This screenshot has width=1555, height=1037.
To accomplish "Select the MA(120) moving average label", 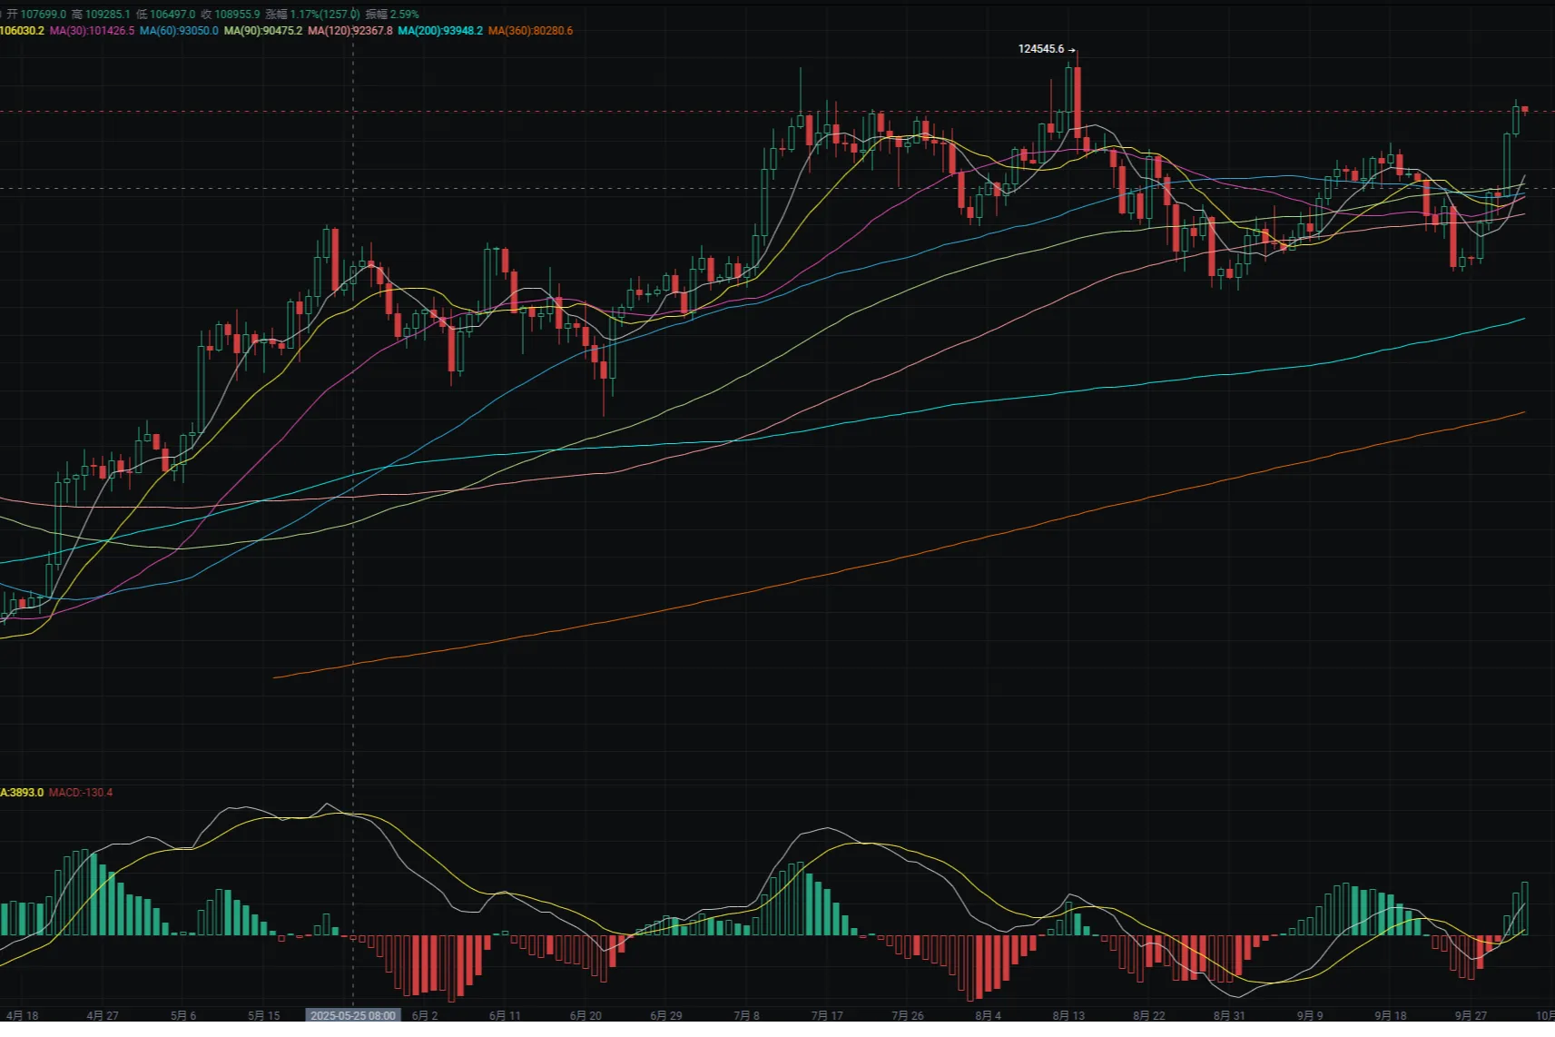I will click(x=350, y=31).
